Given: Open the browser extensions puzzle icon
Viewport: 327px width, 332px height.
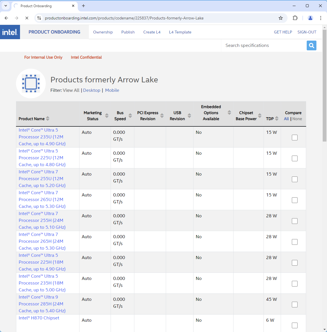Looking at the screenshot, I should tap(295, 18).
